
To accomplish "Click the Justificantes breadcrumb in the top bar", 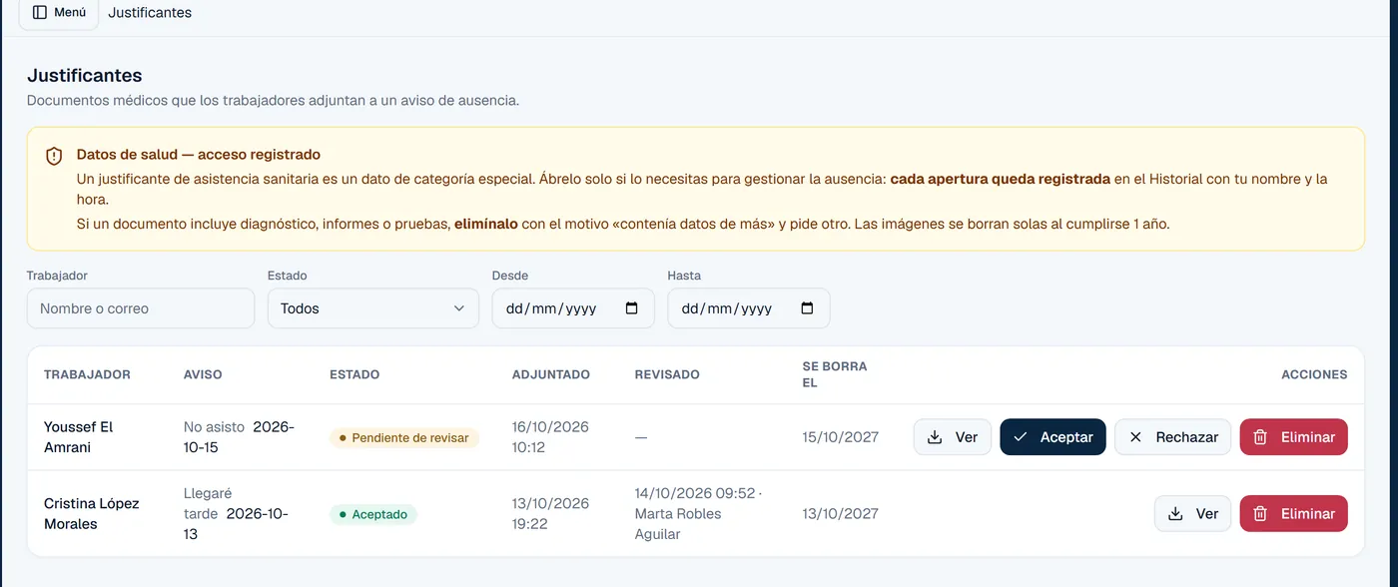I will coord(150,13).
